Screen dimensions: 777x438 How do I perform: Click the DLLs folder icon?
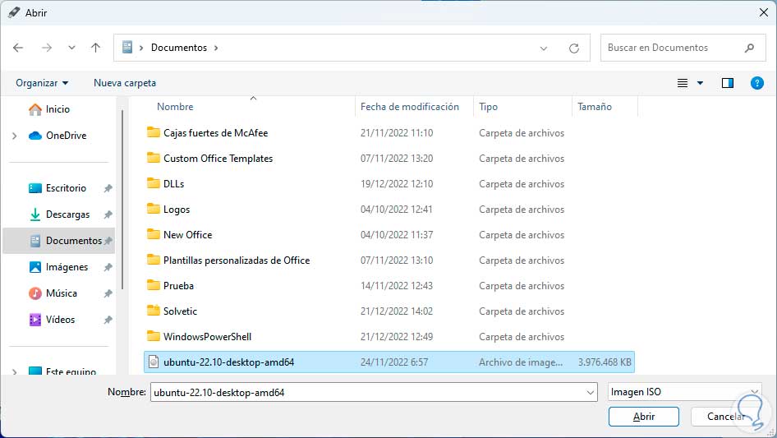pyautogui.click(x=154, y=183)
